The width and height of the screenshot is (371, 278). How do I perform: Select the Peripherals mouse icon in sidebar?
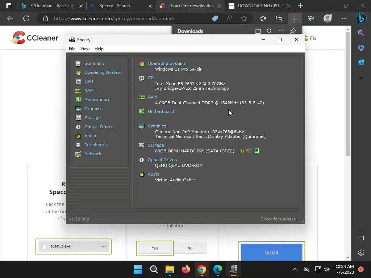coord(78,145)
